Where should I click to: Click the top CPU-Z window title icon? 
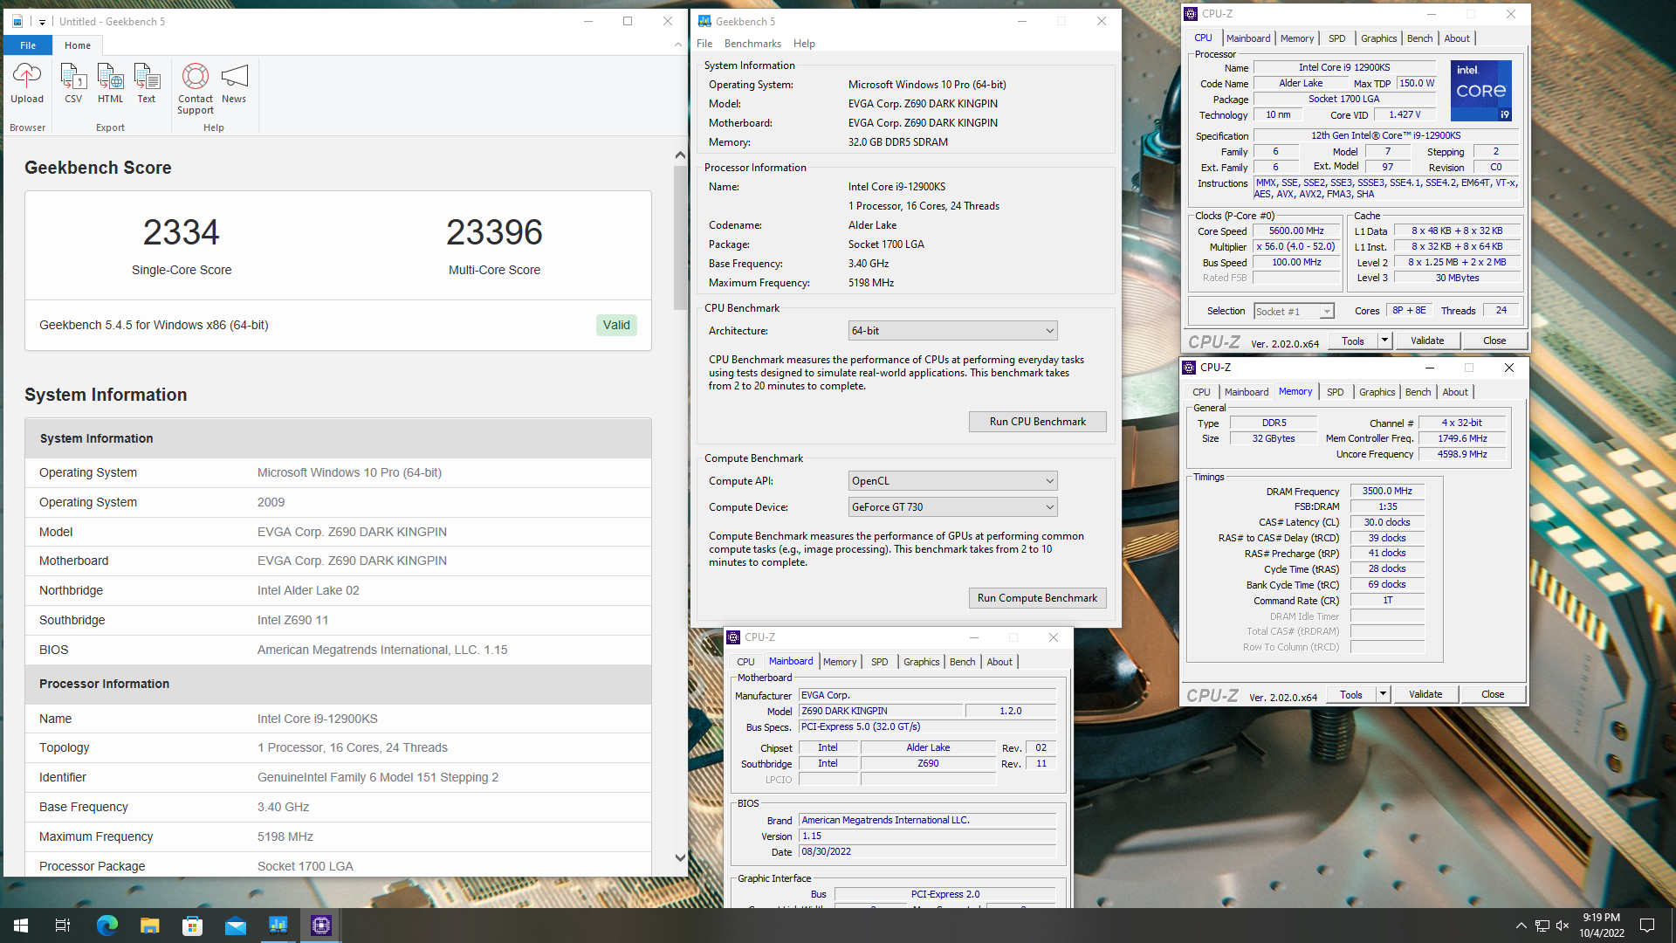coord(1191,14)
